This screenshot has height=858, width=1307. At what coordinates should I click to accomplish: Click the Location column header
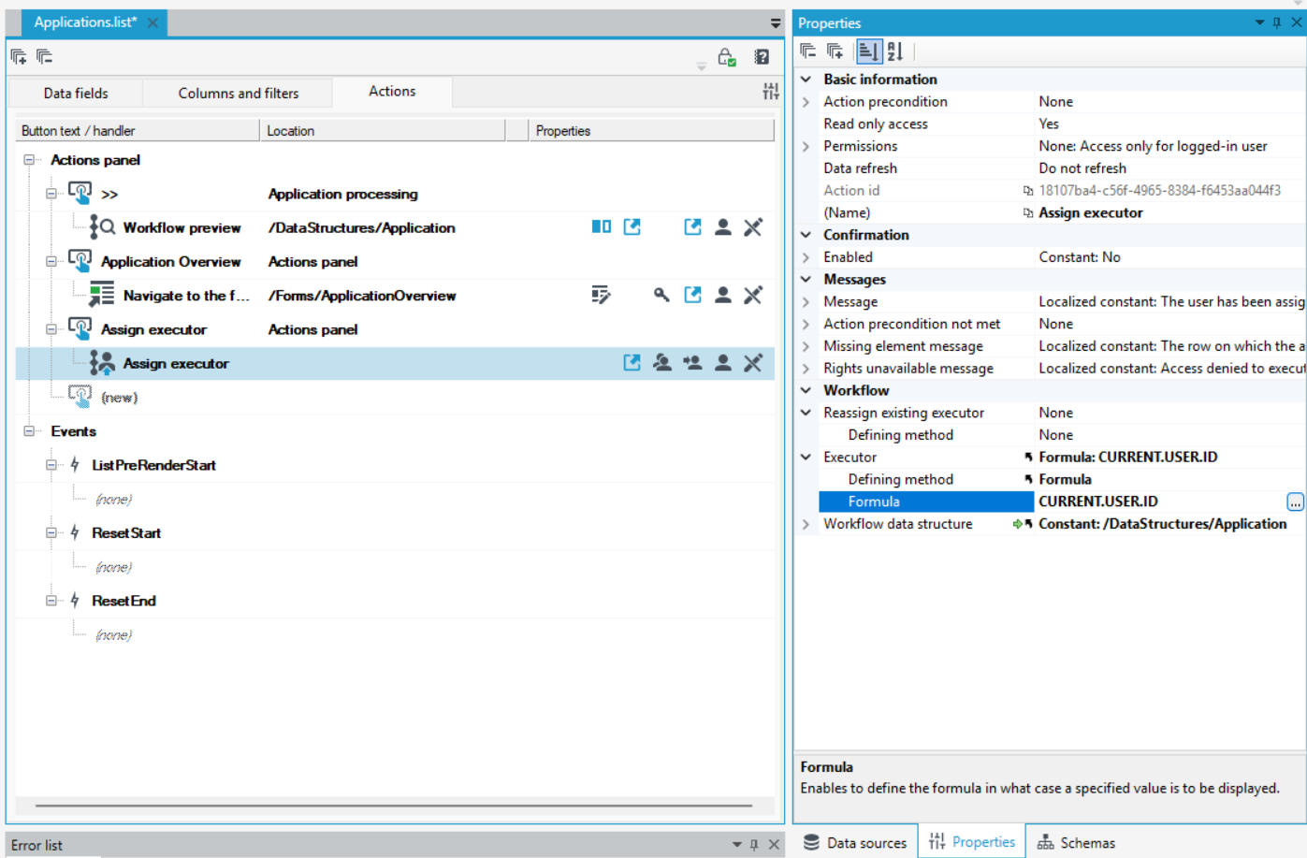382,131
